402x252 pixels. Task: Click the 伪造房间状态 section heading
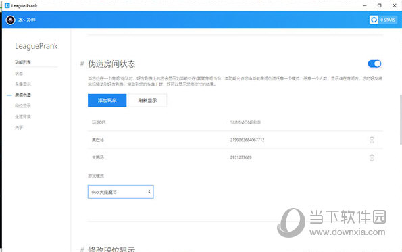tap(111, 64)
